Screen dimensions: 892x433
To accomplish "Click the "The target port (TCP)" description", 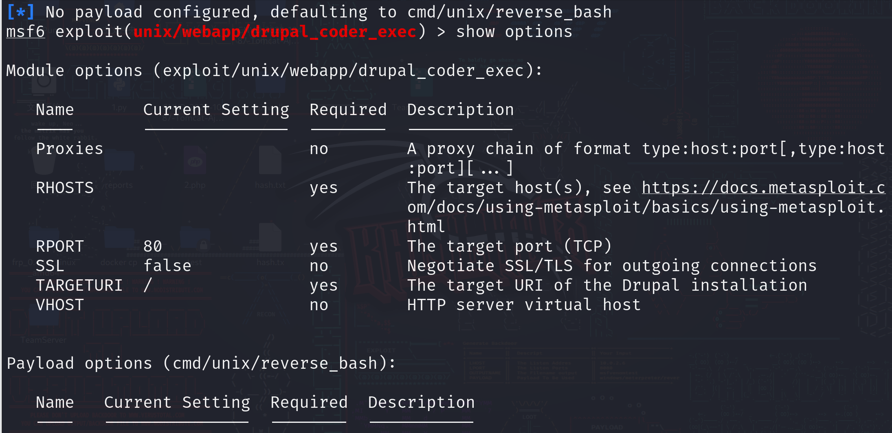I will click(x=509, y=246).
